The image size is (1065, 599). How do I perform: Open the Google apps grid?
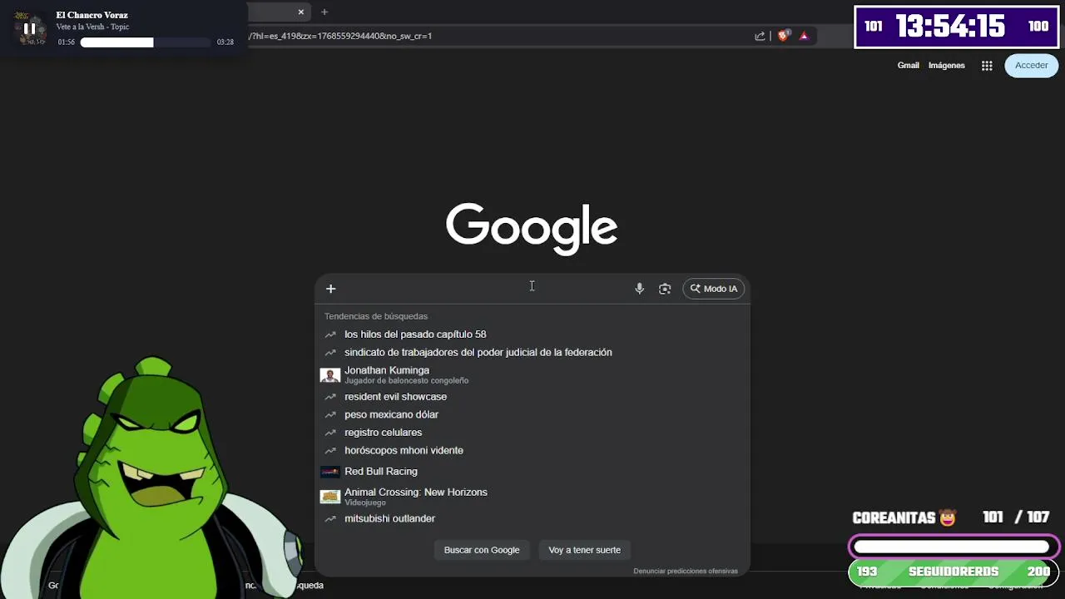pos(987,66)
